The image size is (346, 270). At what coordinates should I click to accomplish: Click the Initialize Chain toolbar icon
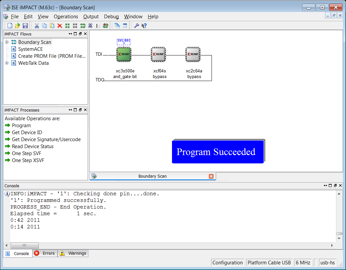[x=83, y=26]
